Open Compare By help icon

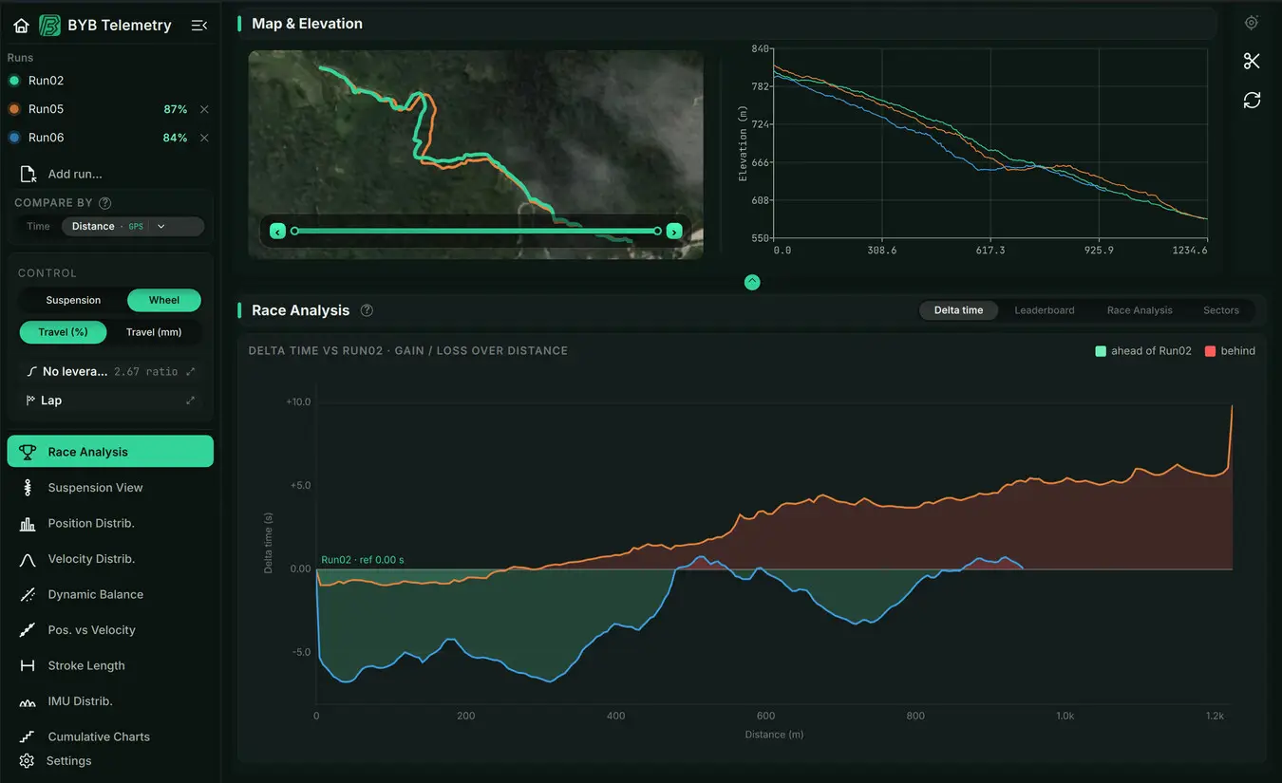tap(105, 203)
